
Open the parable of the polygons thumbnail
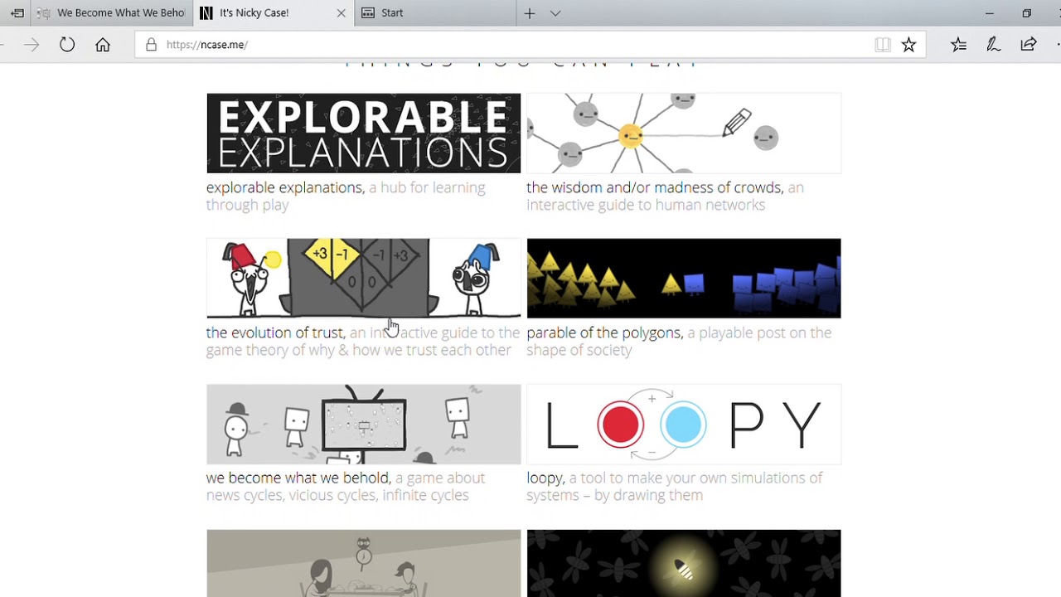tap(684, 278)
